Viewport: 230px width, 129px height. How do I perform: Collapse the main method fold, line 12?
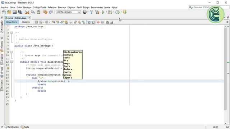[11, 62]
